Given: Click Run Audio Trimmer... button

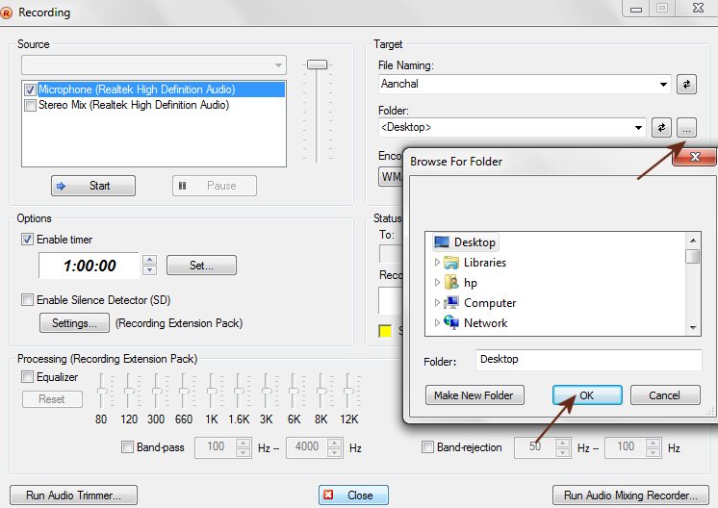Looking at the screenshot, I should pyautogui.click(x=73, y=495).
